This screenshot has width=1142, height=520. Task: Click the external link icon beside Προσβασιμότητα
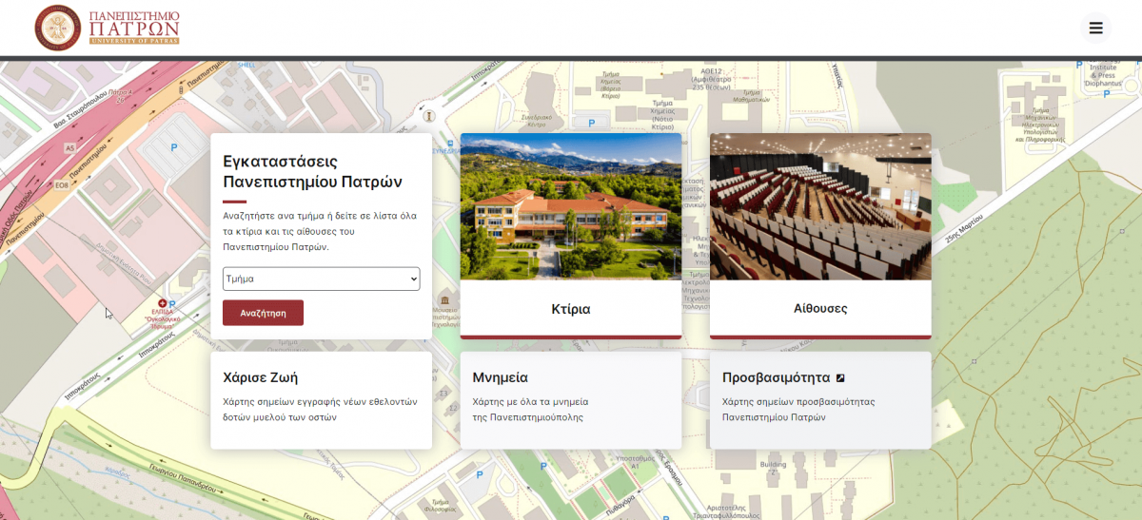point(840,377)
